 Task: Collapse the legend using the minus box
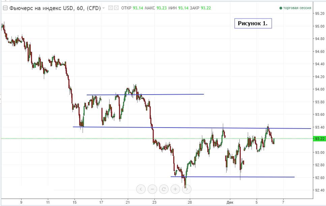point(5,8)
